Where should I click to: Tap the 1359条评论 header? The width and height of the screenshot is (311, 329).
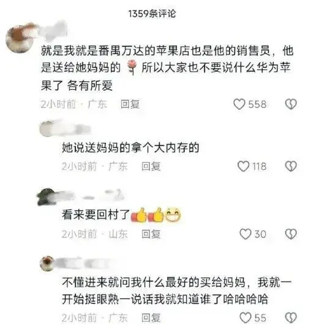click(x=152, y=14)
